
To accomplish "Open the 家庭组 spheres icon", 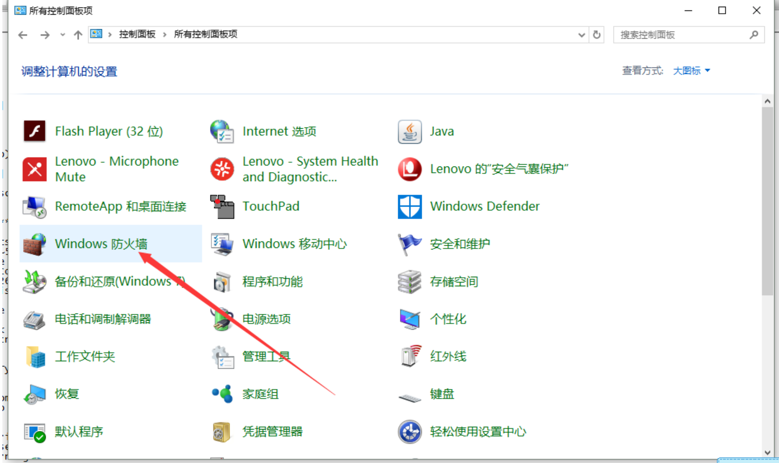I will 222,394.
